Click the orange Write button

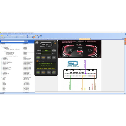[x=43, y=57]
